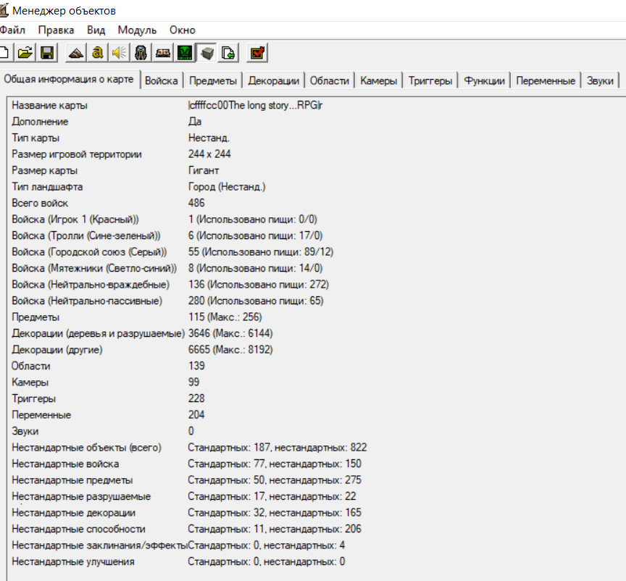Open the Object Editor helmet icon
The image size is (626, 581).
click(141, 53)
